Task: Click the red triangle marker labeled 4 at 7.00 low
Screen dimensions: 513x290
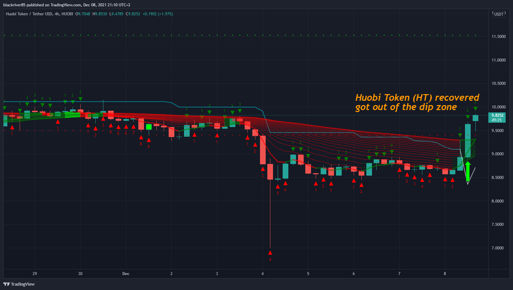Action: click(x=270, y=253)
